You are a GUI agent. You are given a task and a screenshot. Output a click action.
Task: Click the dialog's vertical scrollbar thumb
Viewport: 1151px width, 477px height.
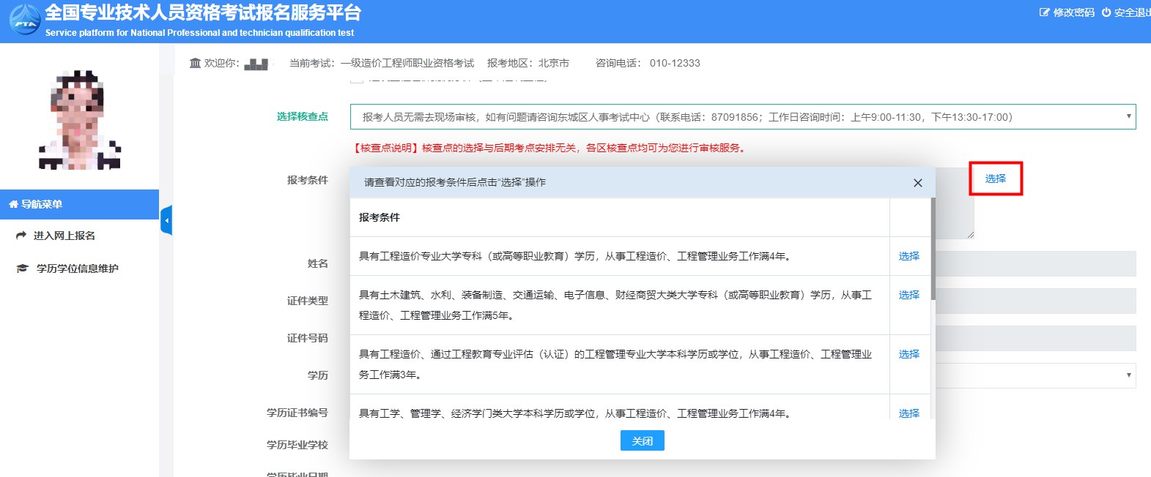(x=933, y=249)
